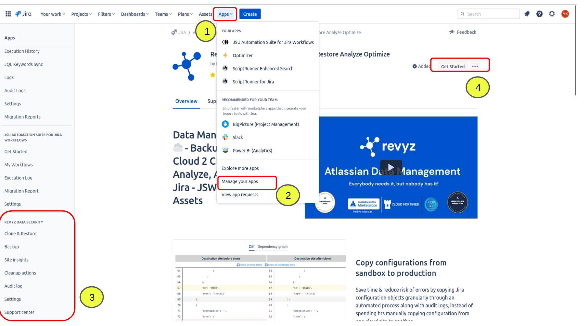Expand the Projects dropdown
This screenshot has width=585, height=326.
click(81, 14)
